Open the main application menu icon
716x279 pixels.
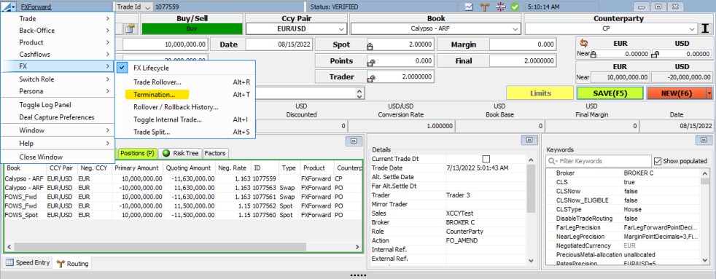coord(9,7)
